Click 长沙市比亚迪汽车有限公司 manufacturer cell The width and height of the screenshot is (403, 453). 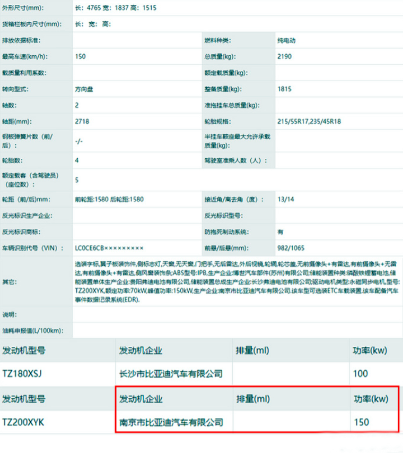tap(168, 374)
